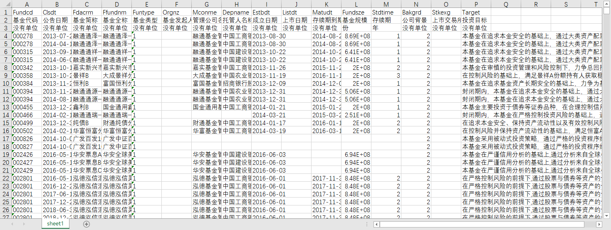This screenshot has height=230, width=611.
Task: Select column L header
Action: (x=356, y=4)
